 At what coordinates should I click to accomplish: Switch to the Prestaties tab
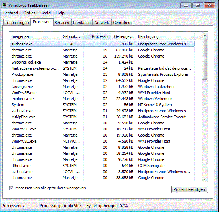(x=82, y=23)
